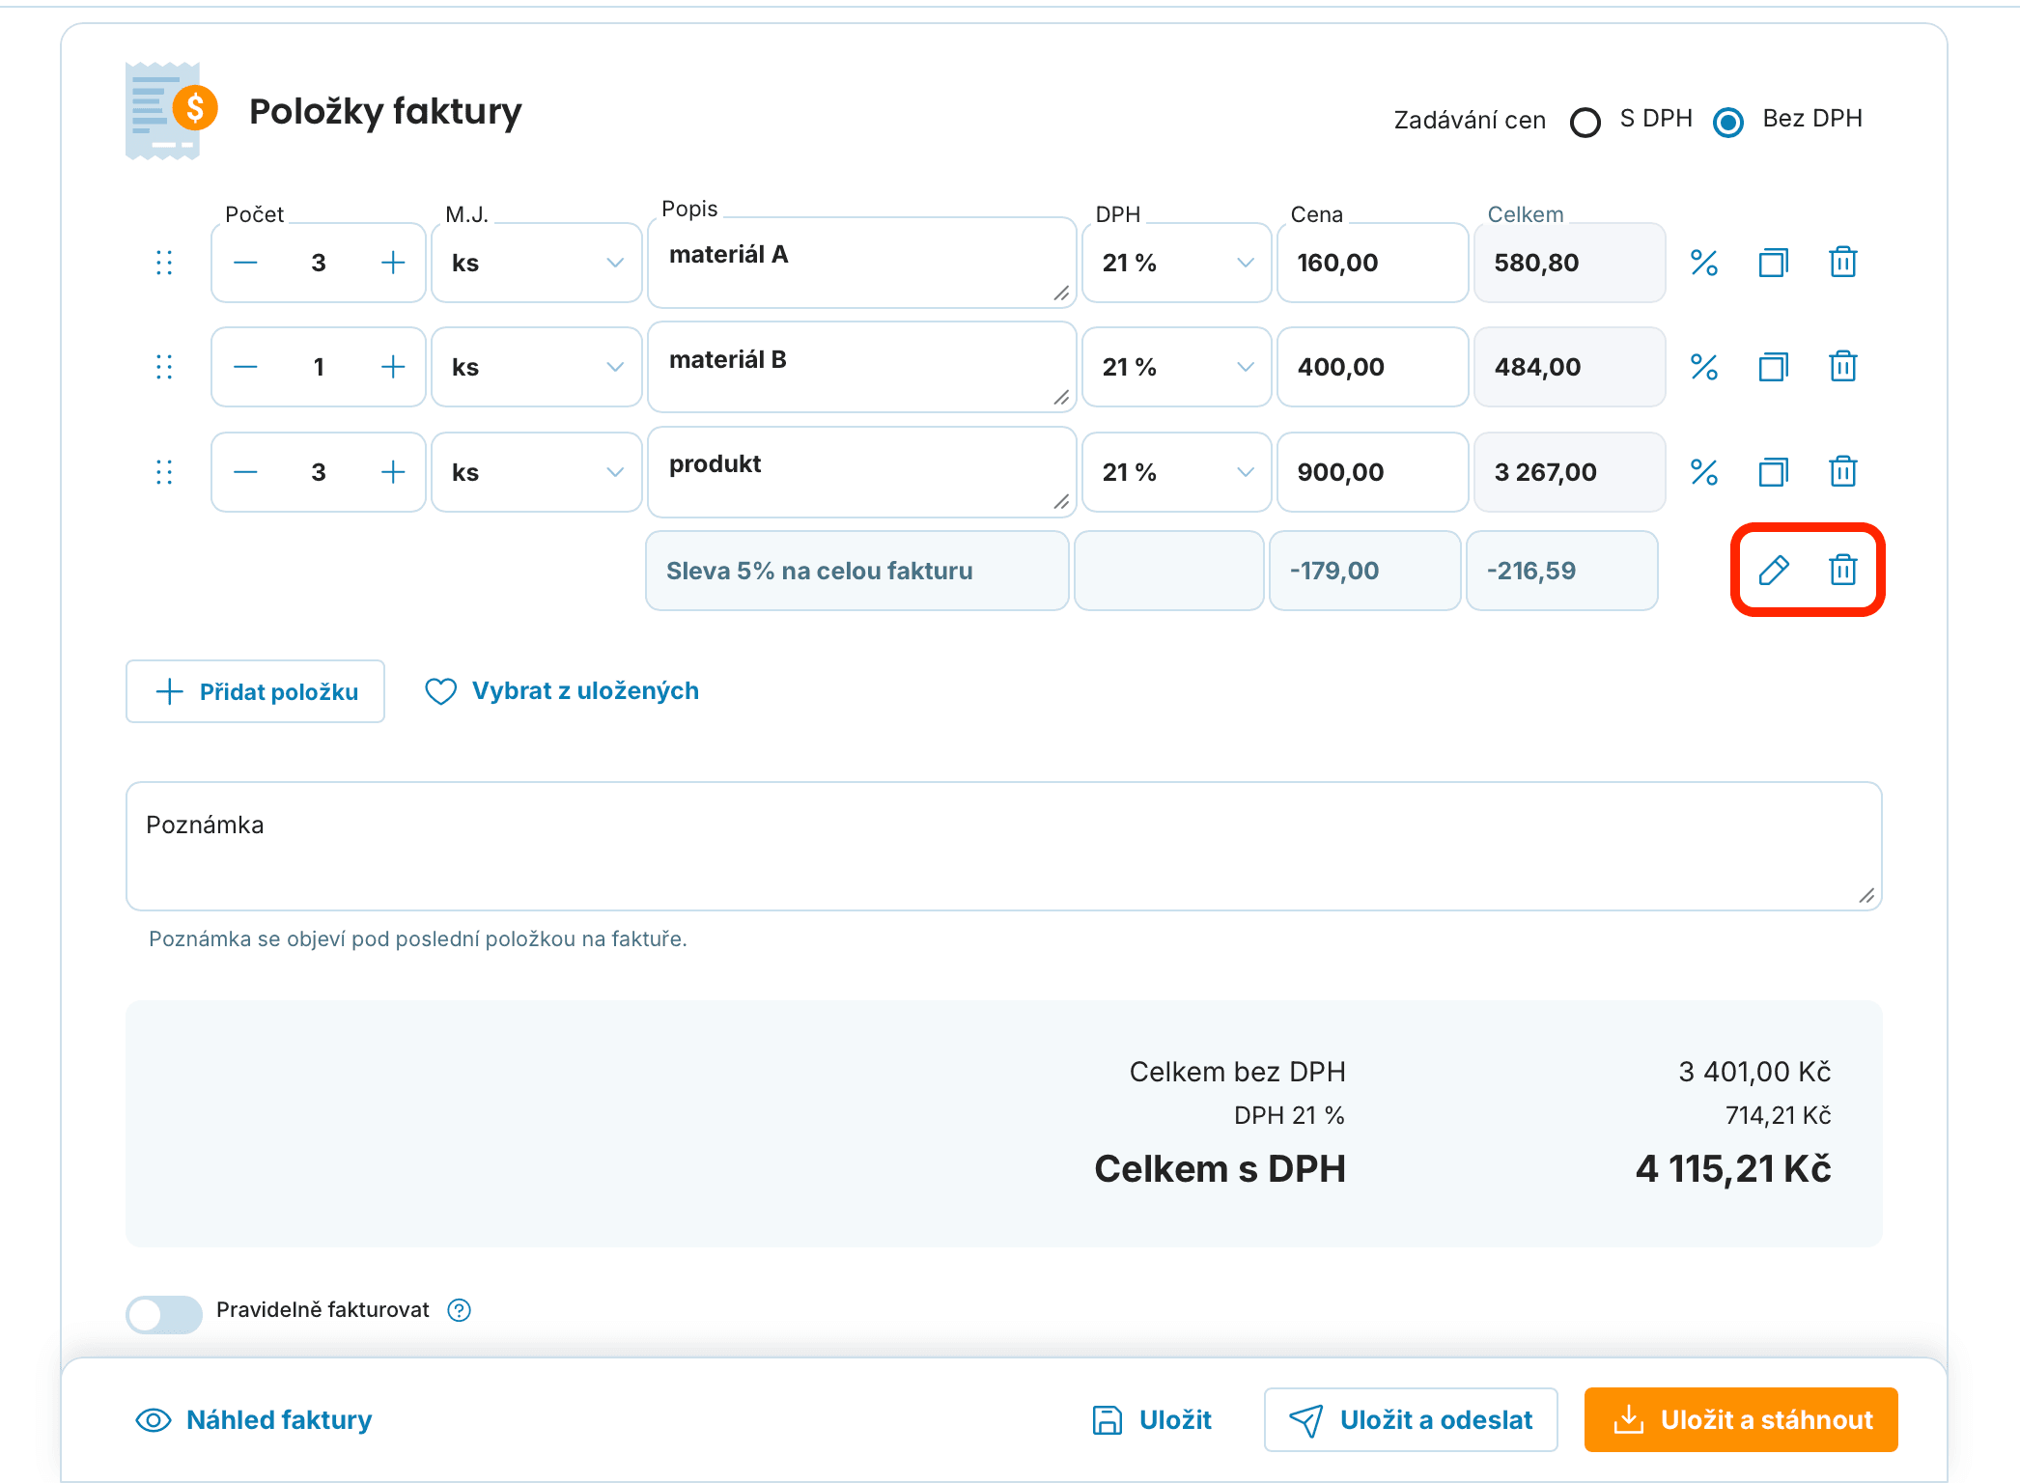Viewport: 2020px width, 1483px height.
Task: Decrease quantity of produkt
Action: 245,472
